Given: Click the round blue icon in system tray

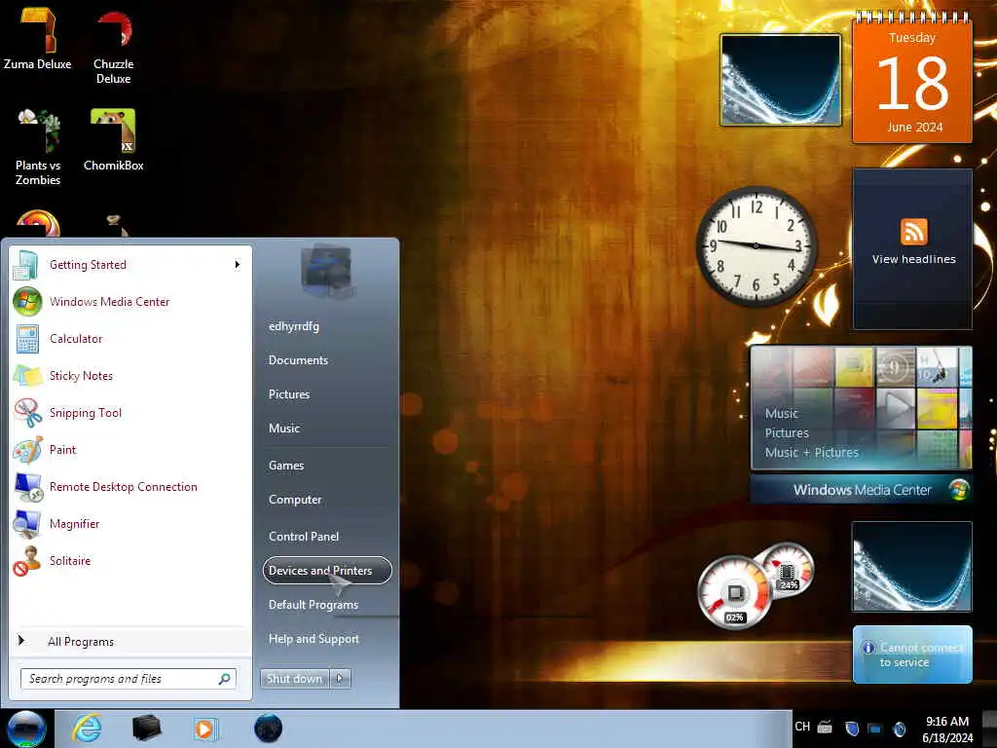Looking at the screenshot, I should point(899,729).
